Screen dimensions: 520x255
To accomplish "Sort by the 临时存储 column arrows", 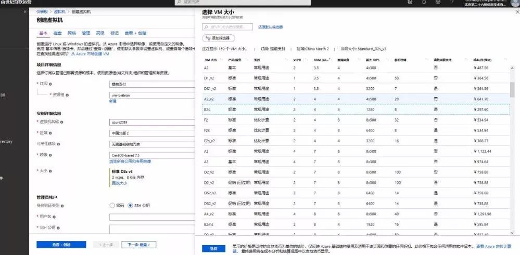I will [x=427, y=60].
